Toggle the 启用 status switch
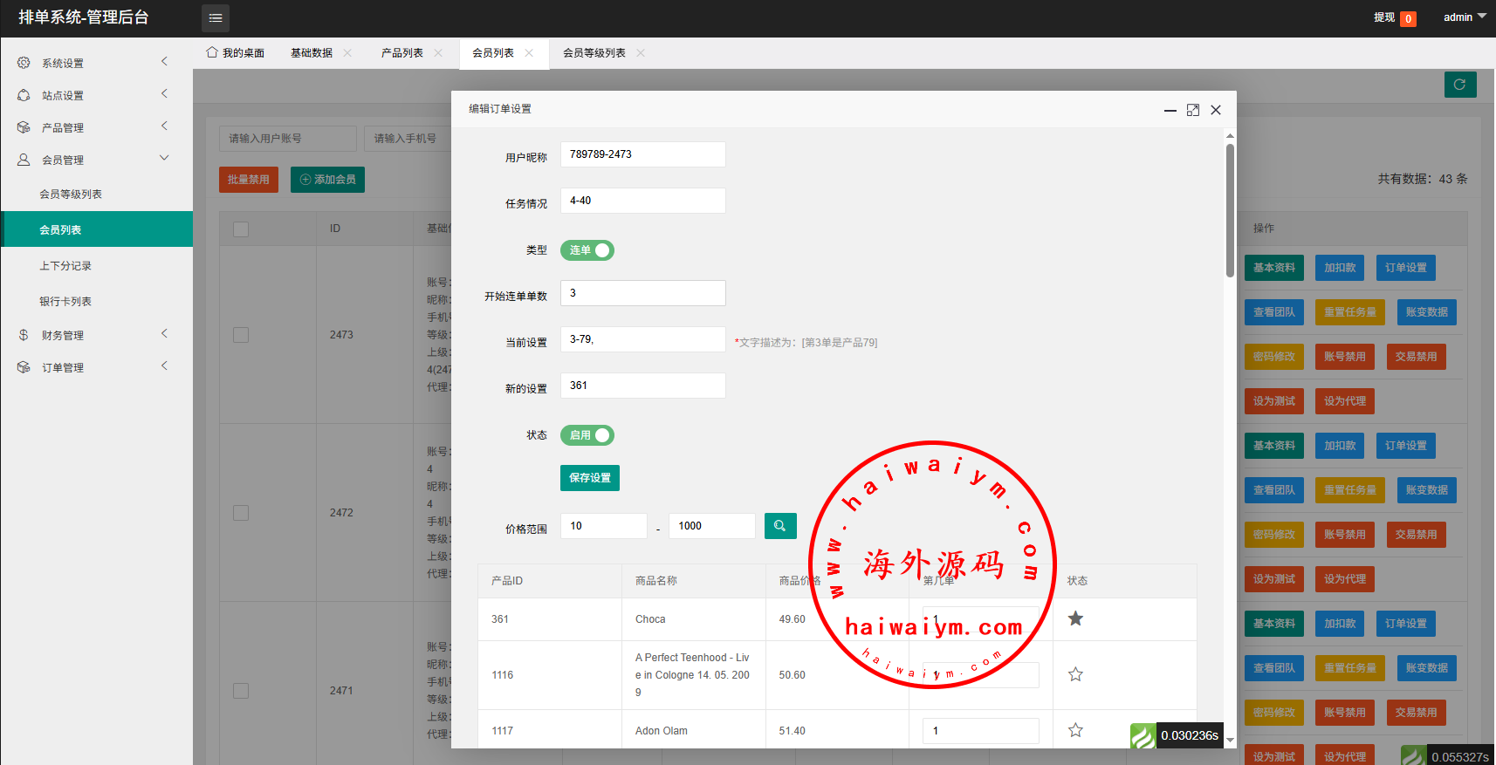This screenshot has width=1496, height=765. pos(587,435)
